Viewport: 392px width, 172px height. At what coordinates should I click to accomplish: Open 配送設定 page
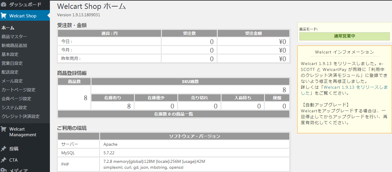coord(10,72)
